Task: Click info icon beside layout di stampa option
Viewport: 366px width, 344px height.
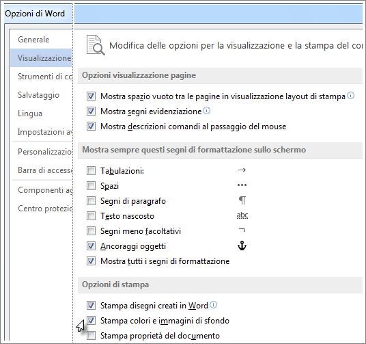Action: coord(350,96)
